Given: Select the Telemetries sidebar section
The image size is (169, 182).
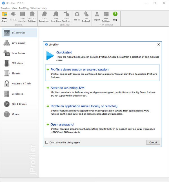Looking at the screenshot, I should [19, 33].
